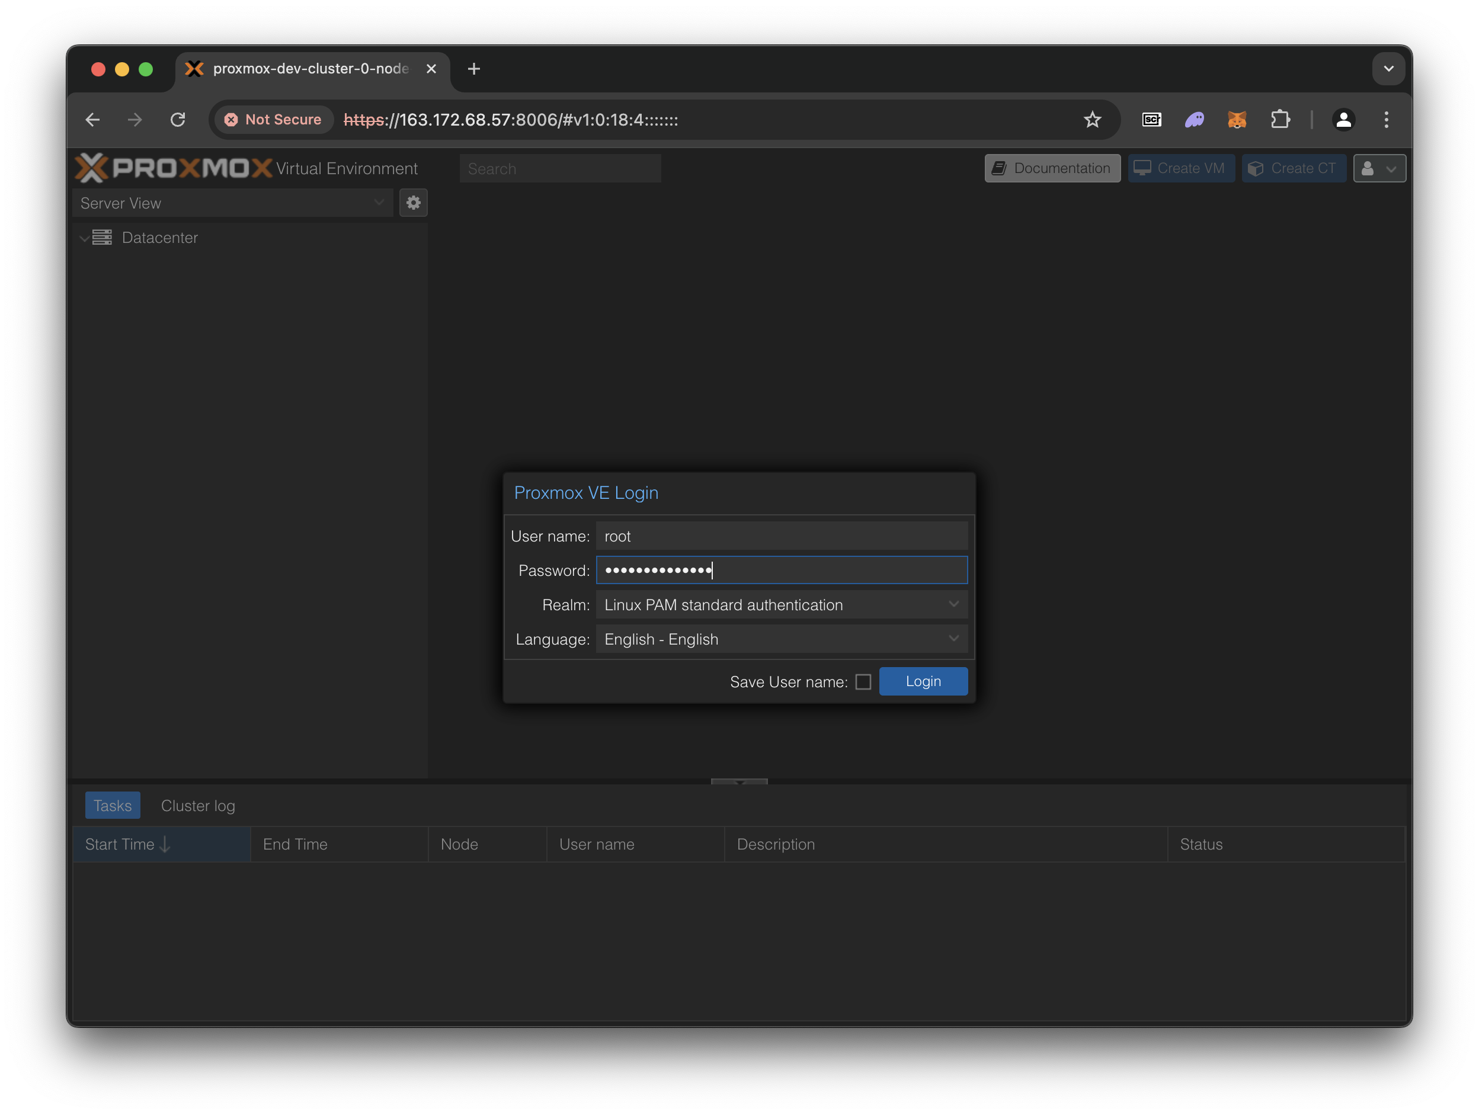Screen dimensions: 1479x1115
Task: Open the browser extensions puzzle icon
Action: click(1280, 120)
